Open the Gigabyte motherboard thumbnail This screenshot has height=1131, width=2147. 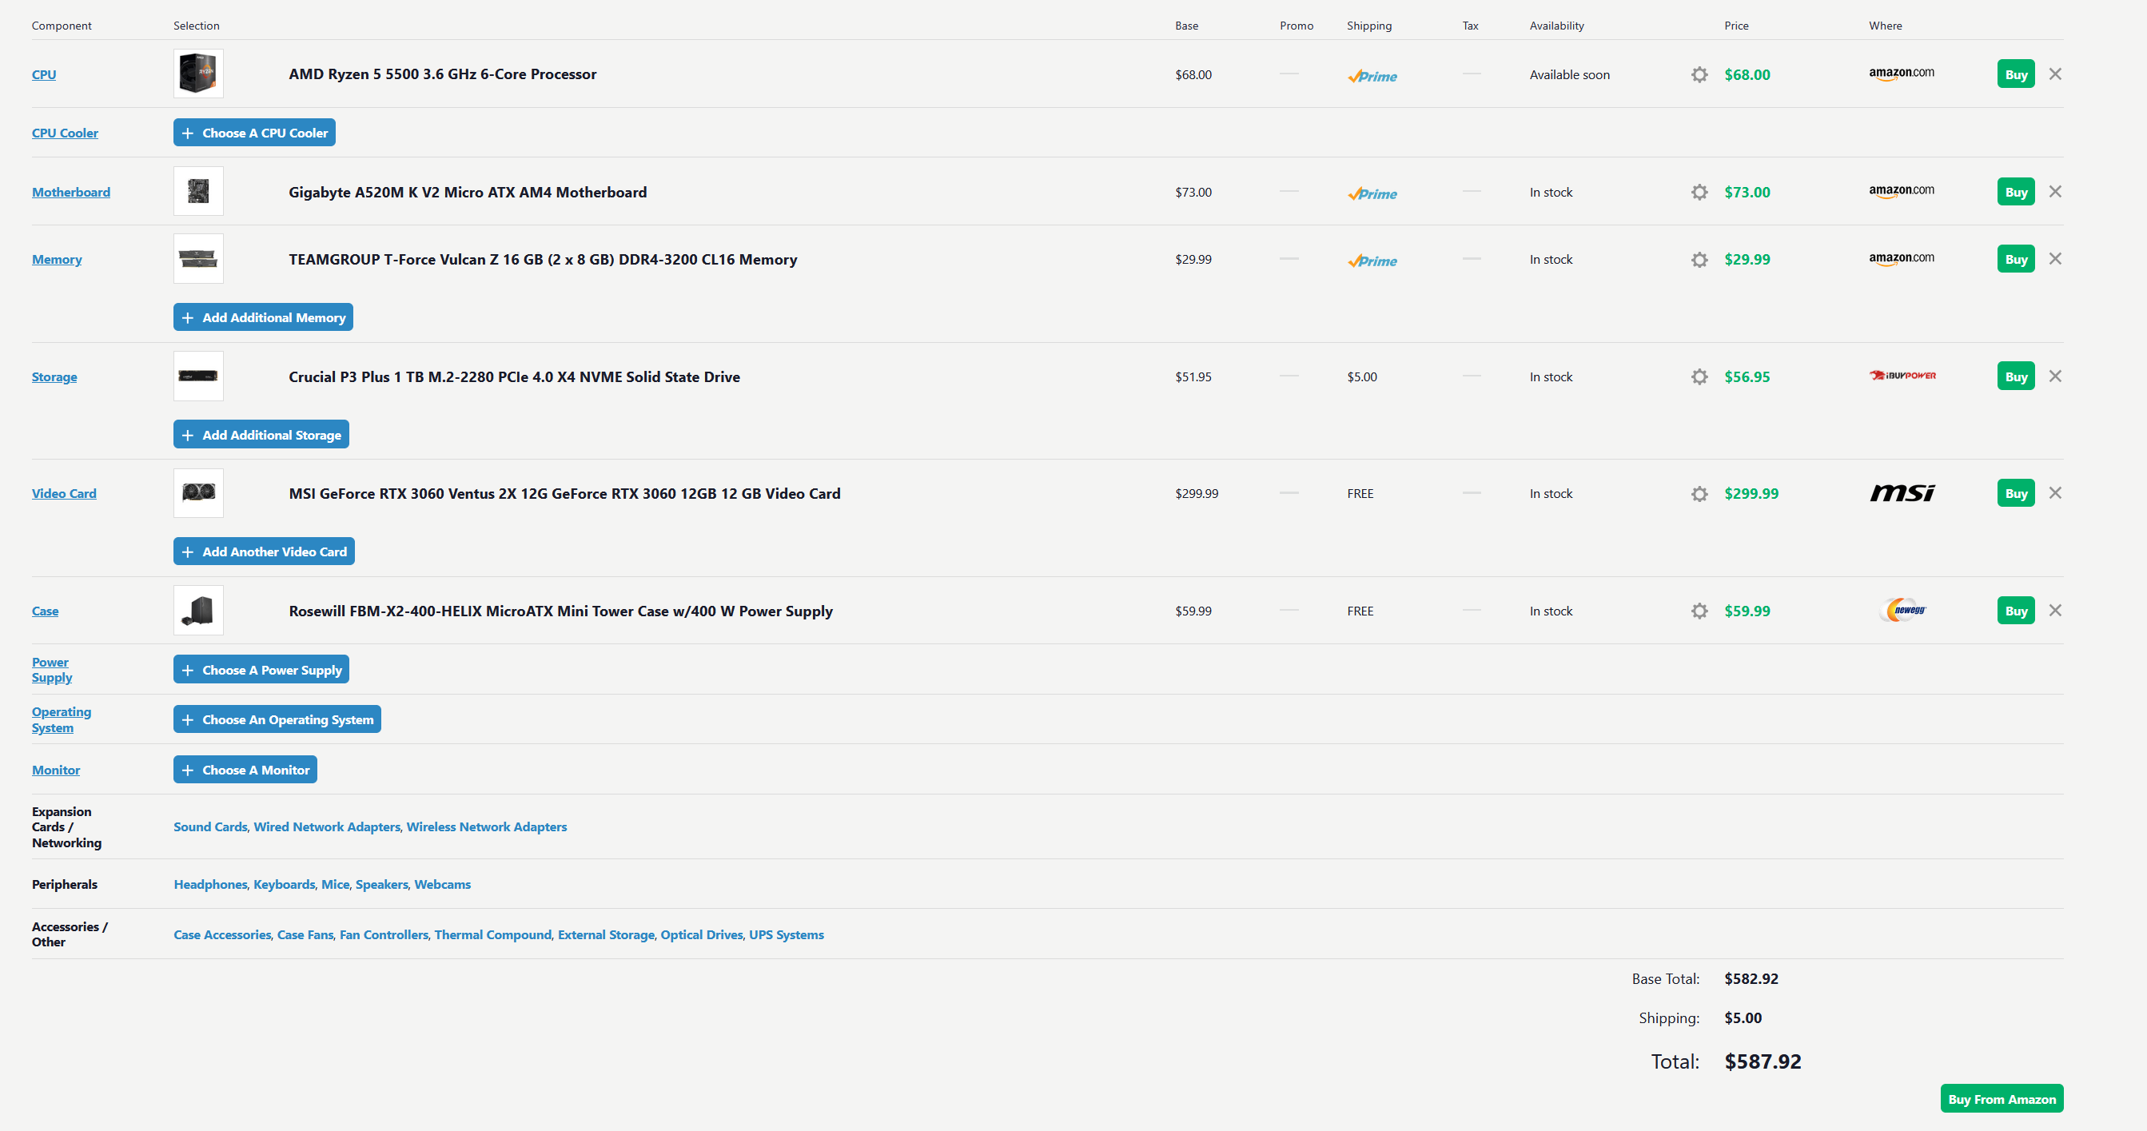point(198,191)
